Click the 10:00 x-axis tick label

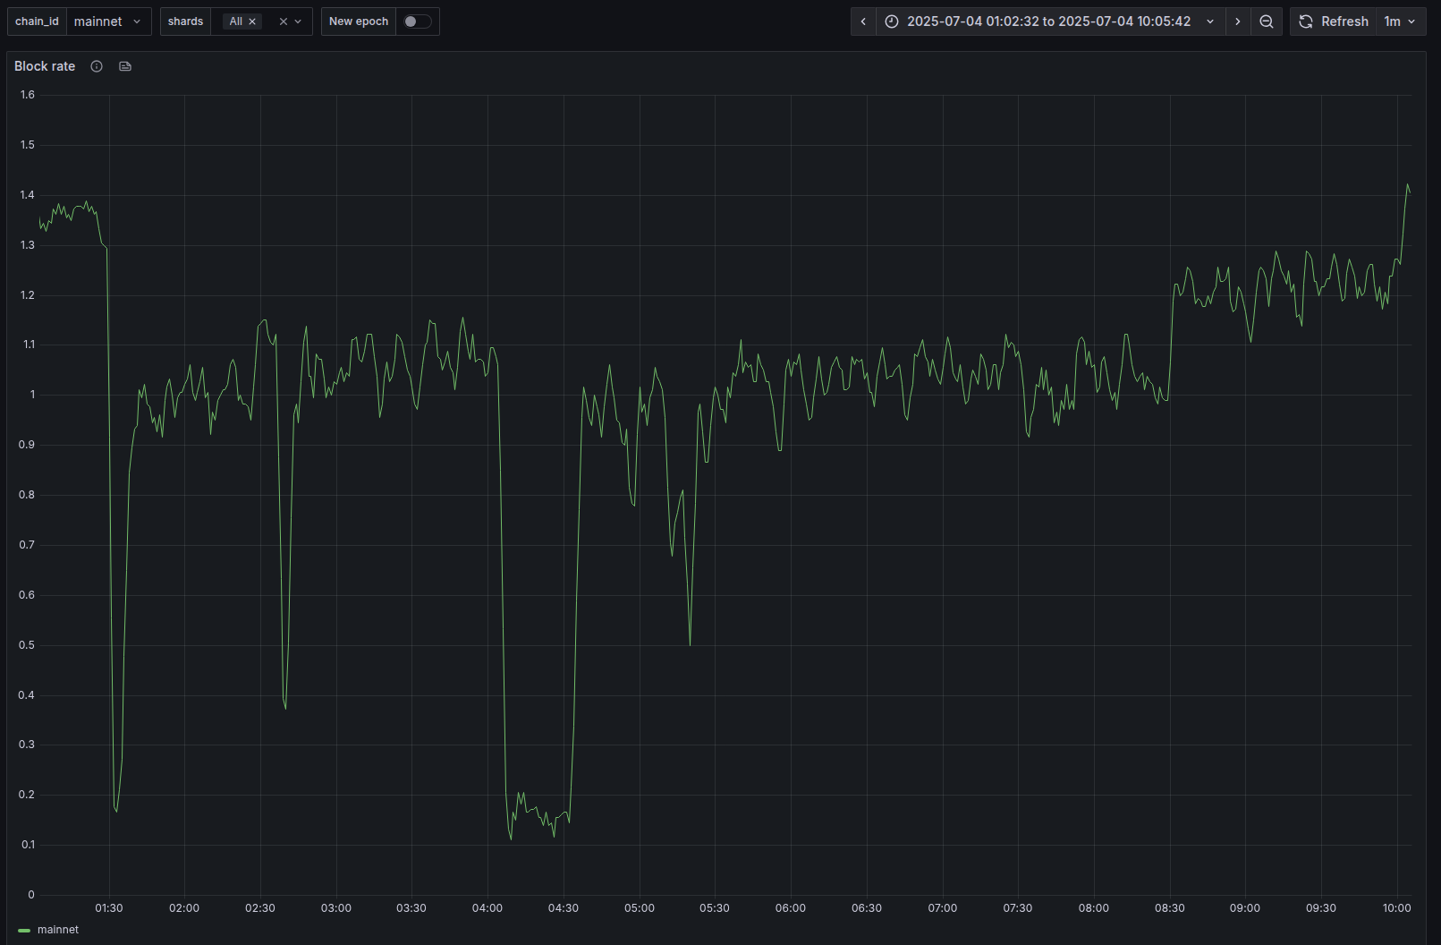coord(1397,908)
